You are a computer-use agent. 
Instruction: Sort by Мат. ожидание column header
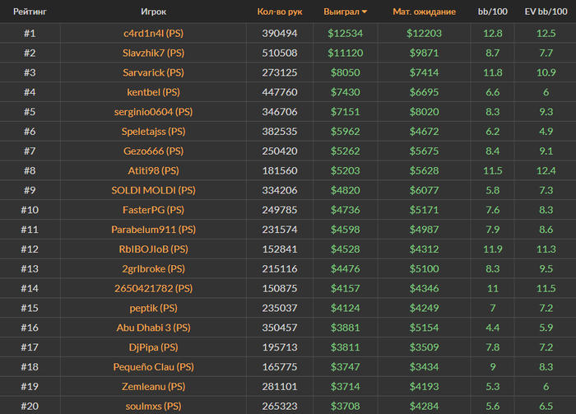pyautogui.click(x=425, y=12)
